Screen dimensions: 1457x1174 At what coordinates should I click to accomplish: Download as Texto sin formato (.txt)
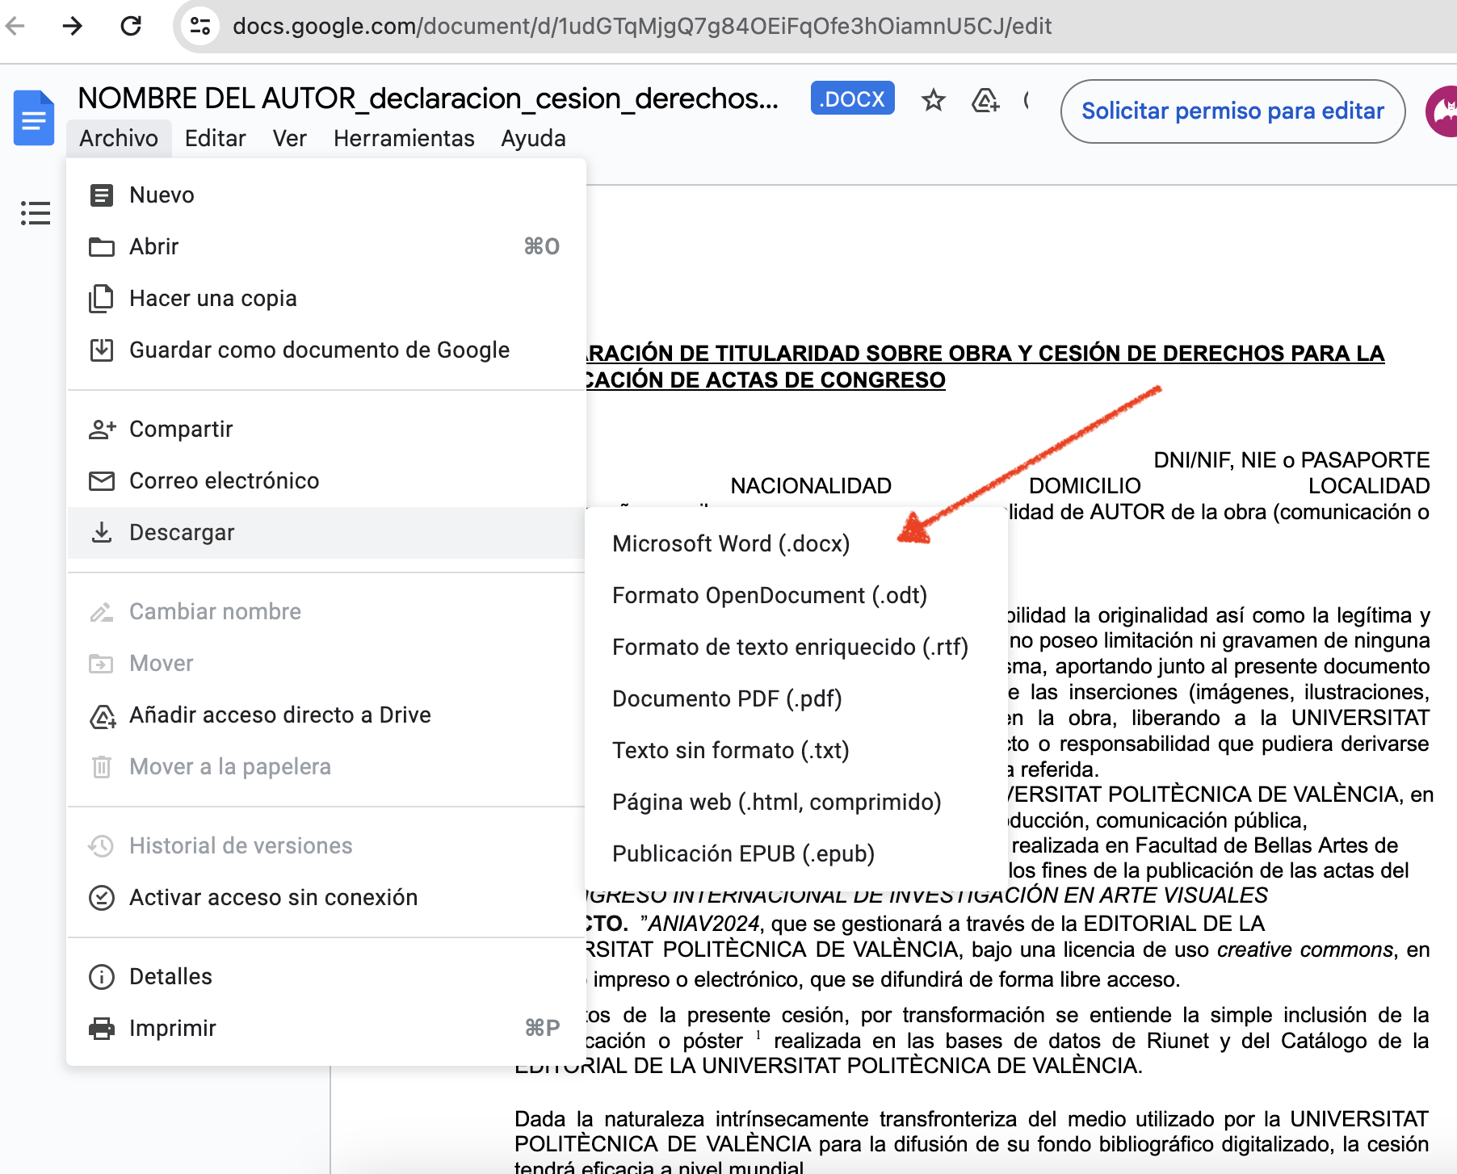tap(796, 751)
